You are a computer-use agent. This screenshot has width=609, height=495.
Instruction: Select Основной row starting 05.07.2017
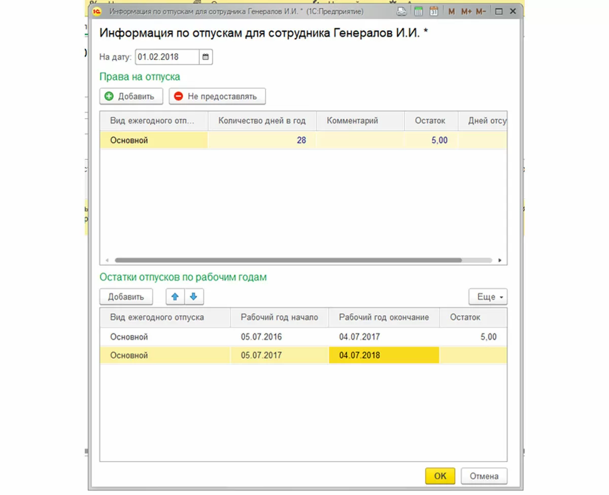tap(303, 356)
